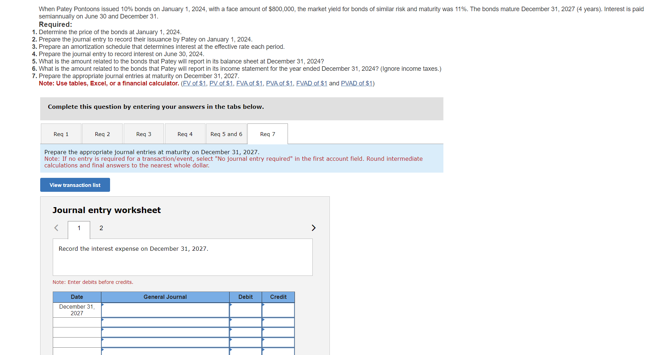Open the PVA of $1 table

click(279, 83)
